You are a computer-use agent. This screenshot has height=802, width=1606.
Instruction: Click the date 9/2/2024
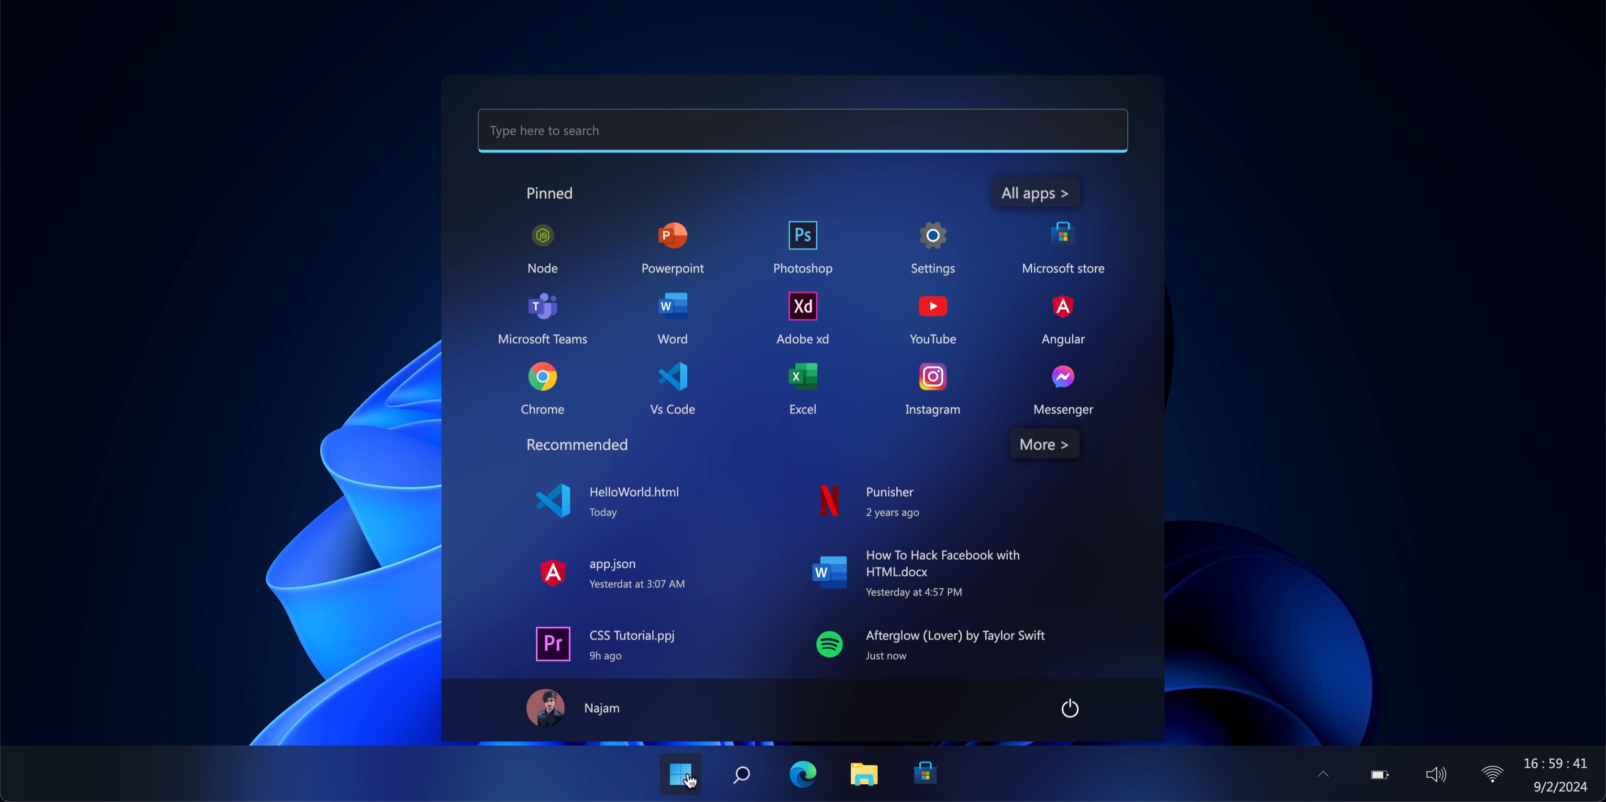point(1560,786)
